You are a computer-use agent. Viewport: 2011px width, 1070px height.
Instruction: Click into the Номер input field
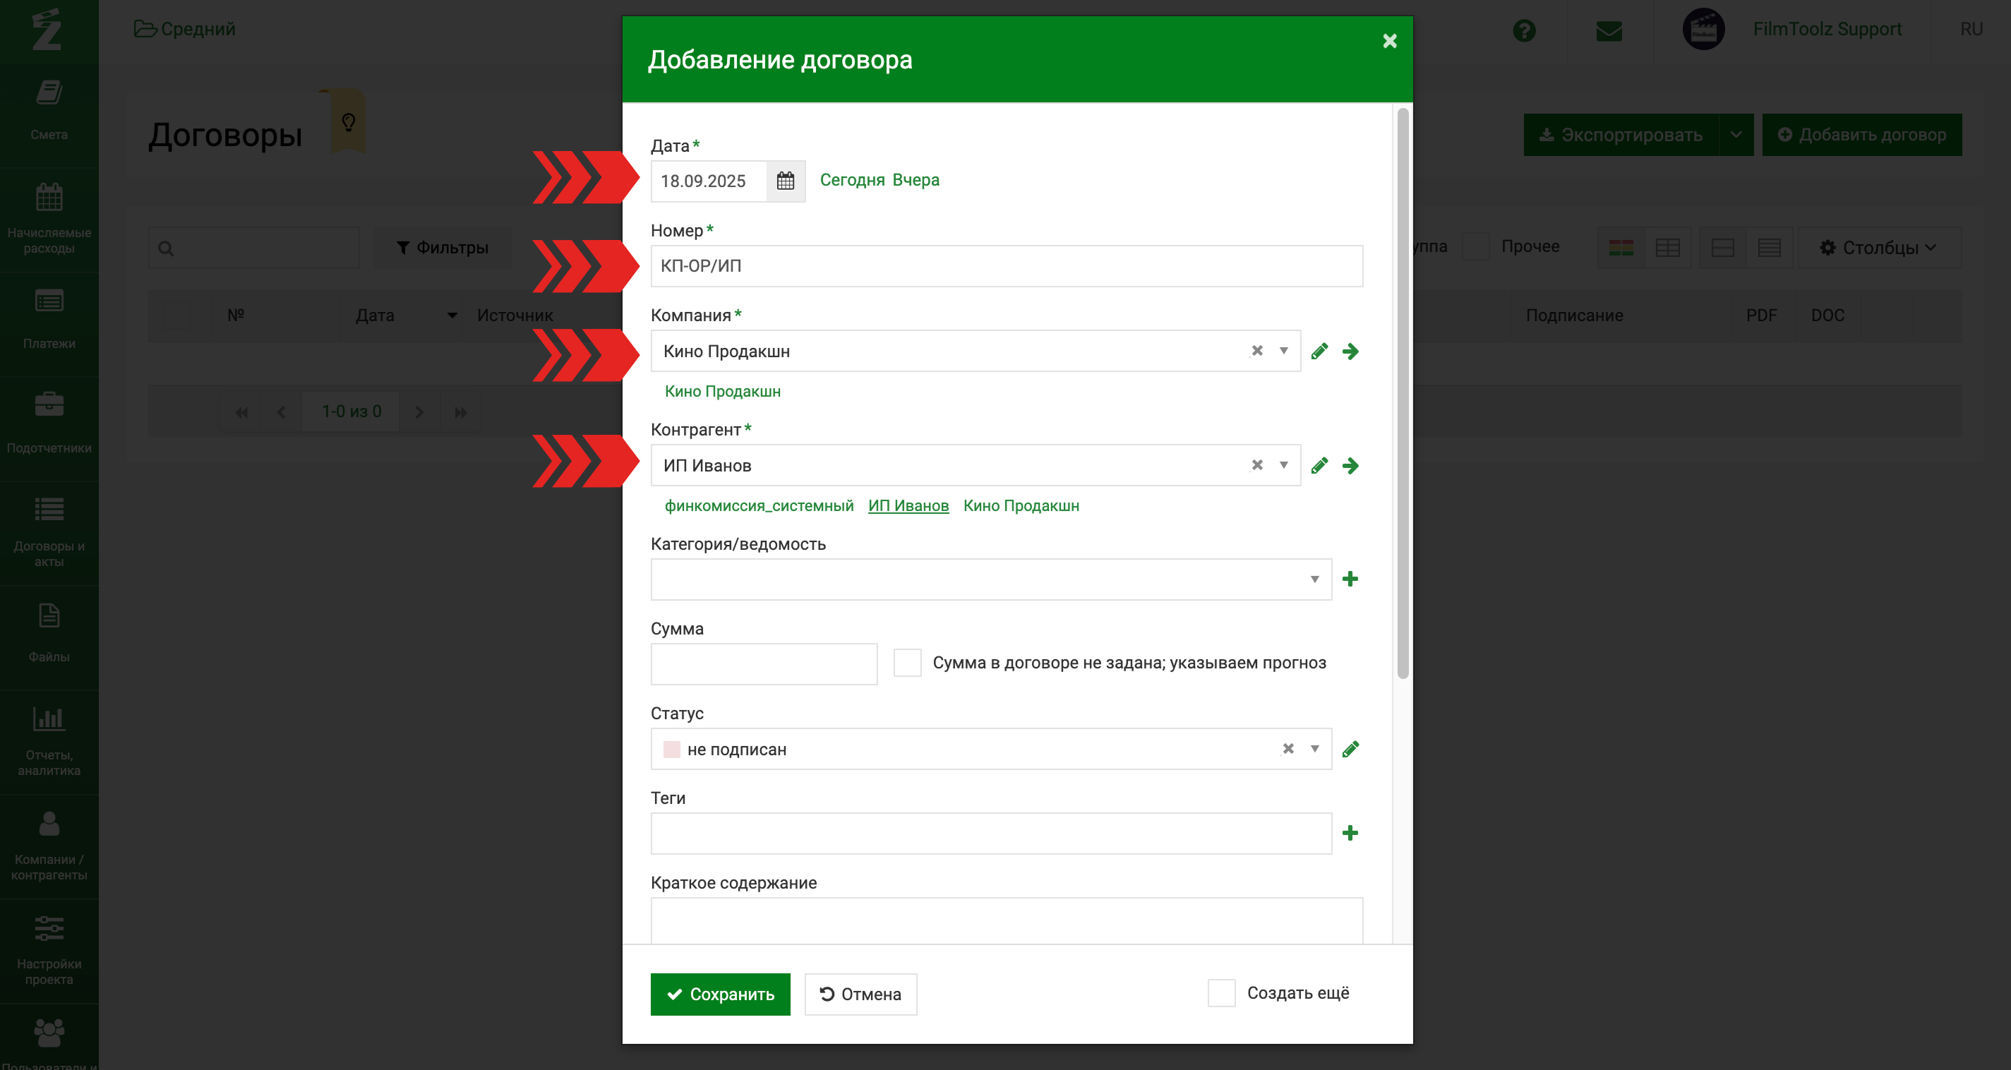coord(1007,266)
